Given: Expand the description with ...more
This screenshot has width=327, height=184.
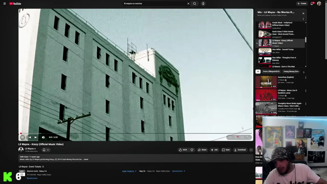Looking at the screenshot, I should (85, 159).
